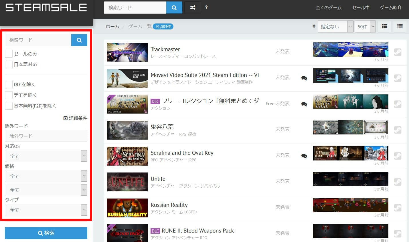Click the STEAMSALE logo
409x242 pixels.
46,7
